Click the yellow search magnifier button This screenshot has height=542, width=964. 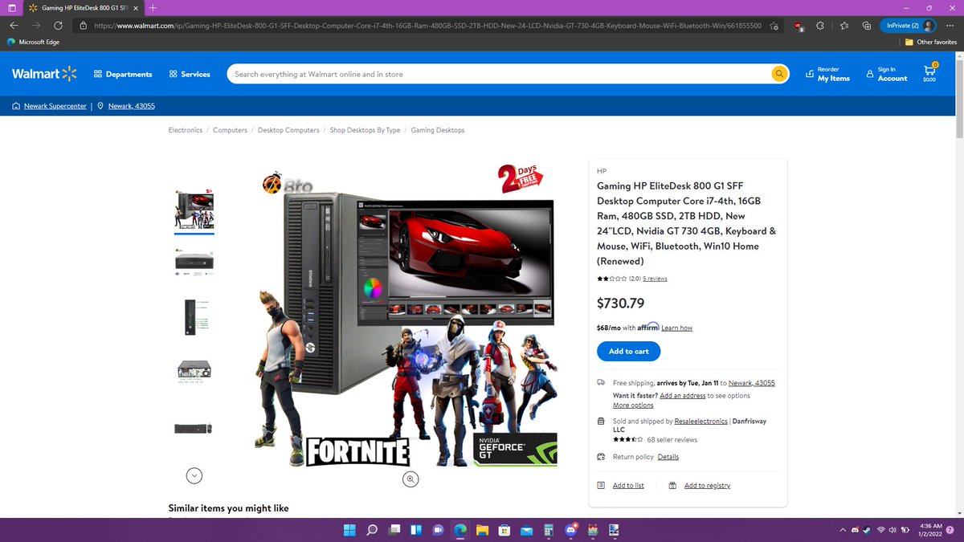(779, 74)
